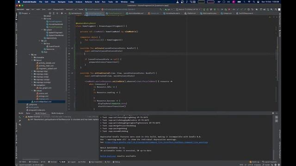Click the Wi-Fi icon in macOS menu bar

coord(249,2)
